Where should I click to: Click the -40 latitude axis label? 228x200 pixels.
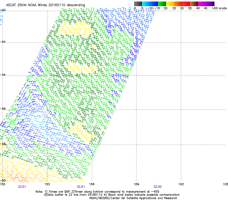point(3,10)
